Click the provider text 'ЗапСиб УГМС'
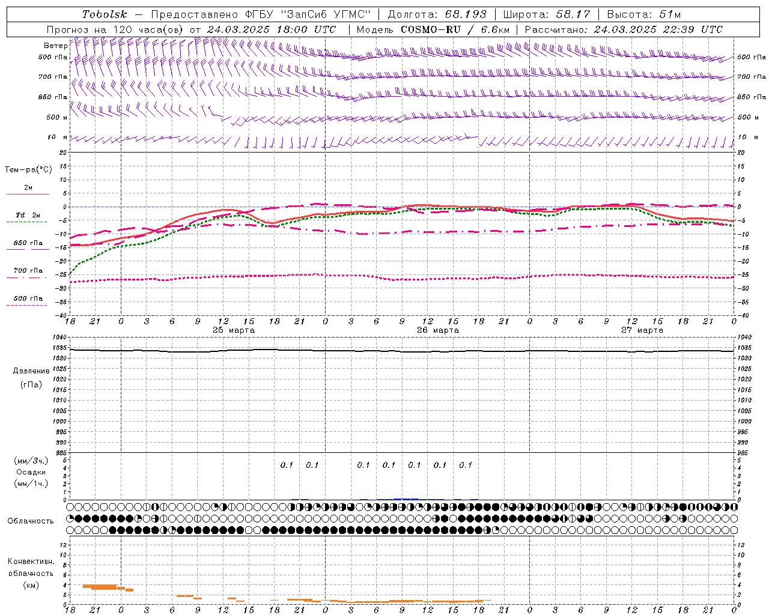The height and width of the screenshot is (615, 769). [326, 14]
